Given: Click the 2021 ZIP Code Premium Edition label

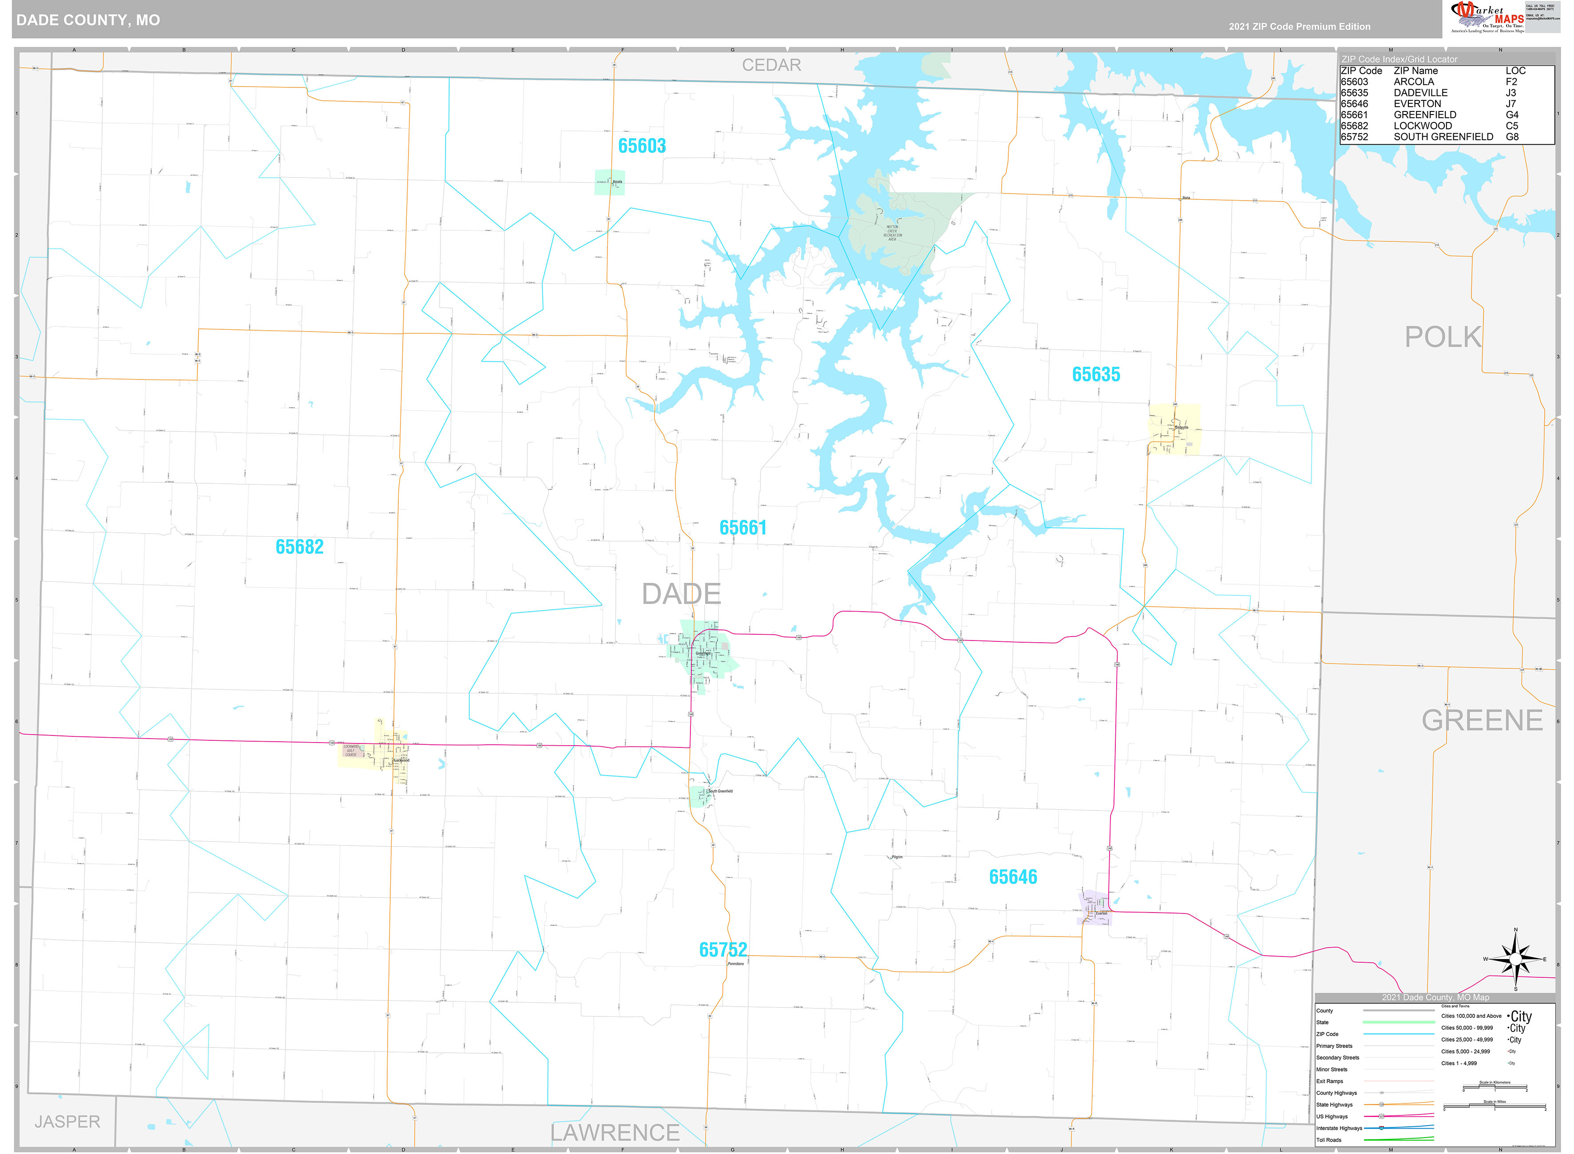Looking at the screenshot, I should (1296, 27).
